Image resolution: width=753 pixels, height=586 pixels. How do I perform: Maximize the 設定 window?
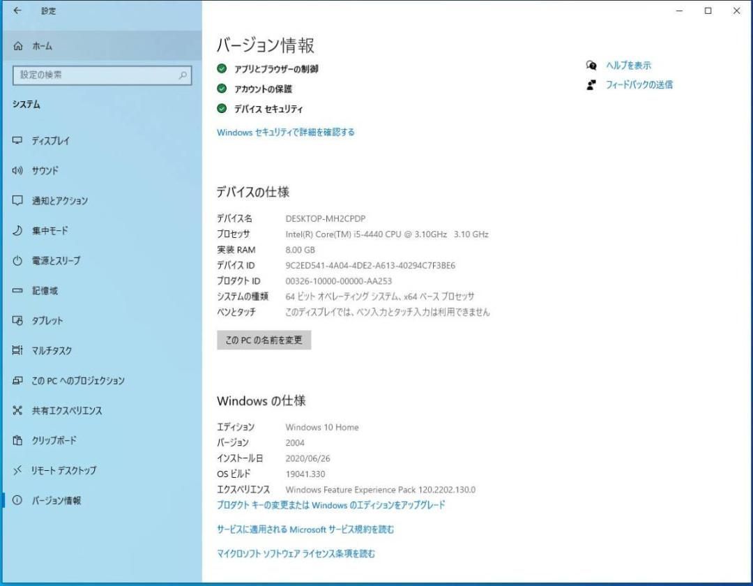(708, 10)
